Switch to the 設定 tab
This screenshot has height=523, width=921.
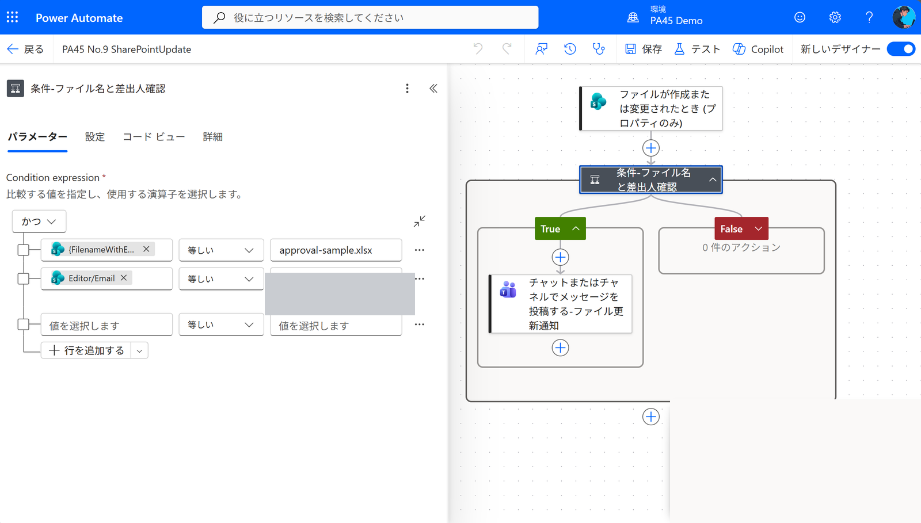point(95,137)
